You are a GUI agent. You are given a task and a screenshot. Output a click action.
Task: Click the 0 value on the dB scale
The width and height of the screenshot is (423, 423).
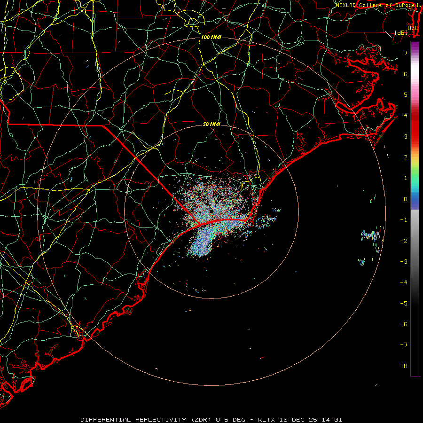tap(406, 199)
